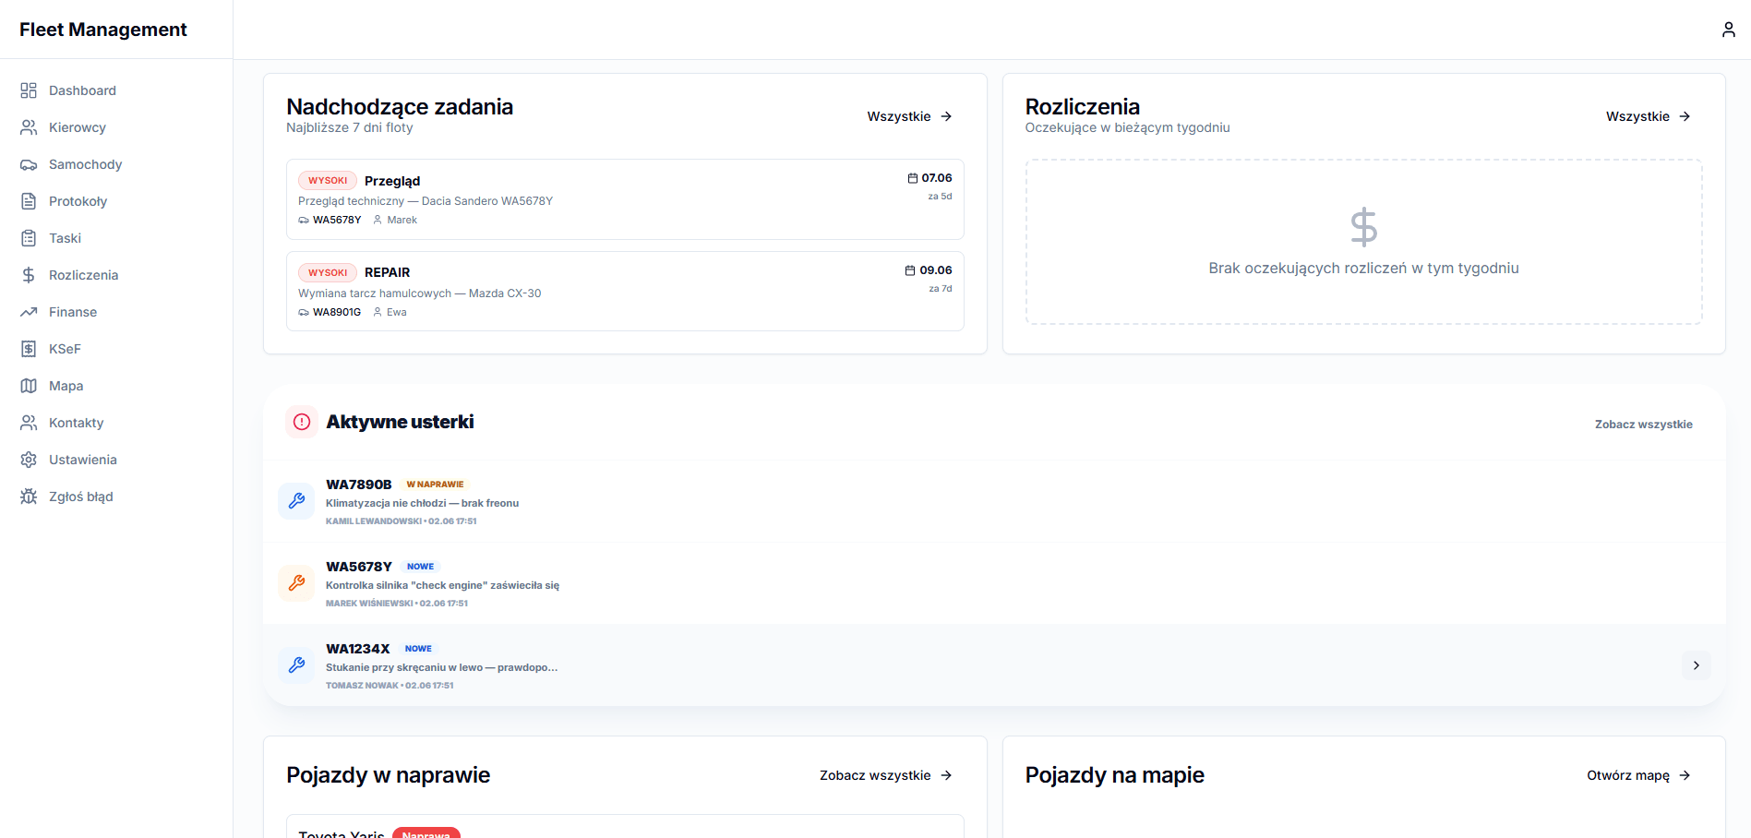The height and width of the screenshot is (838, 1751).
Task: Click the WYSOKI badge on Przegląd task
Action: coord(328,181)
